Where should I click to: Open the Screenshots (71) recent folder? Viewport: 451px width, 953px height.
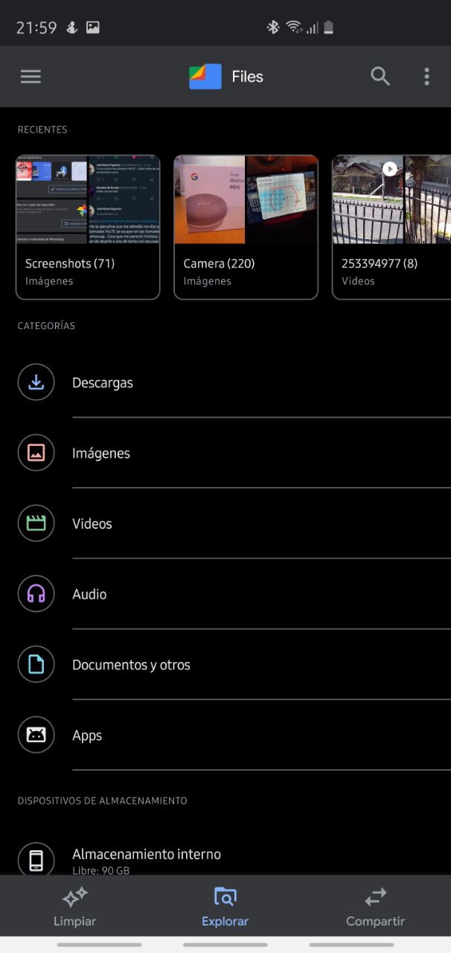(88, 227)
